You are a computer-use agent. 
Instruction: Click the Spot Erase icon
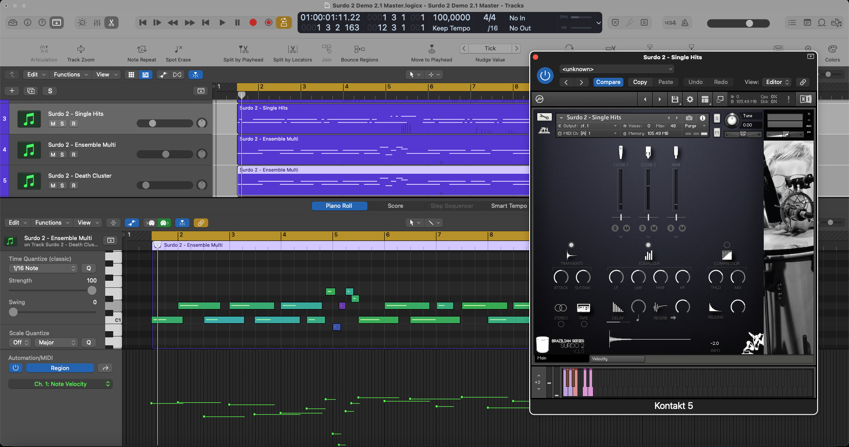coord(178,49)
